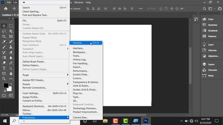The height and width of the screenshot is (125, 223).
Task: Select the Pen tool
Action: click(11, 63)
